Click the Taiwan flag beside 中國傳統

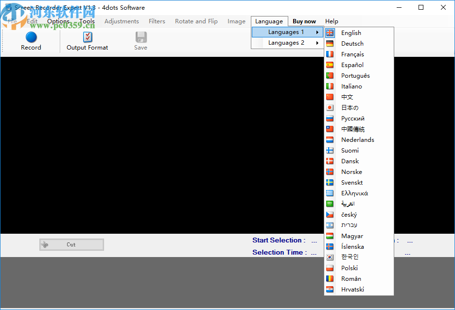[x=330, y=129]
